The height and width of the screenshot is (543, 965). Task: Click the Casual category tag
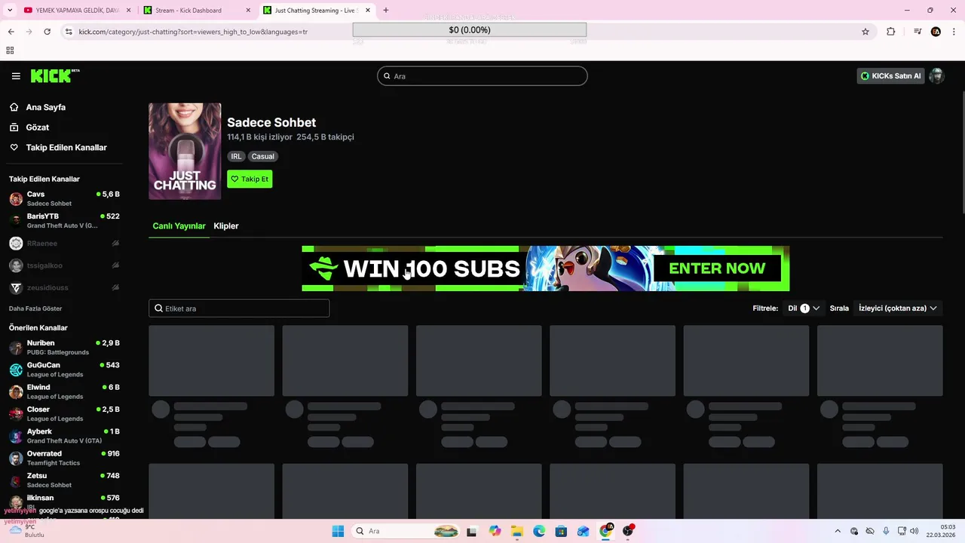263,157
